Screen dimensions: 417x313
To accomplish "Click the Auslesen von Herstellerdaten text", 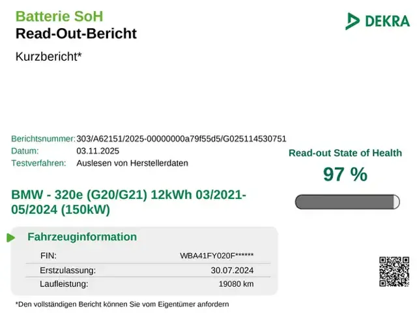I will pyautogui.click(x=132, y=163).
